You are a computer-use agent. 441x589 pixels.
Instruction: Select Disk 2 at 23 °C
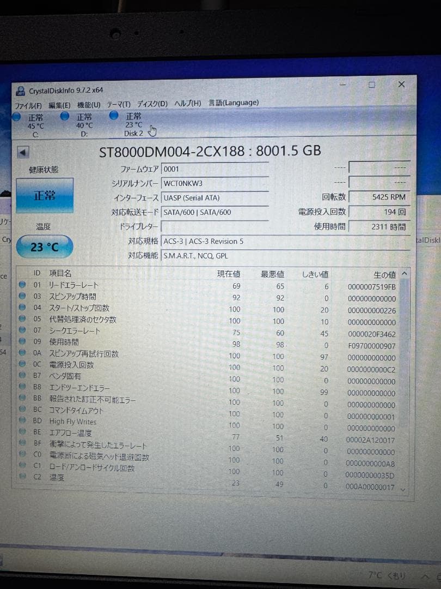pyautogui.click(x=133, y=125)
